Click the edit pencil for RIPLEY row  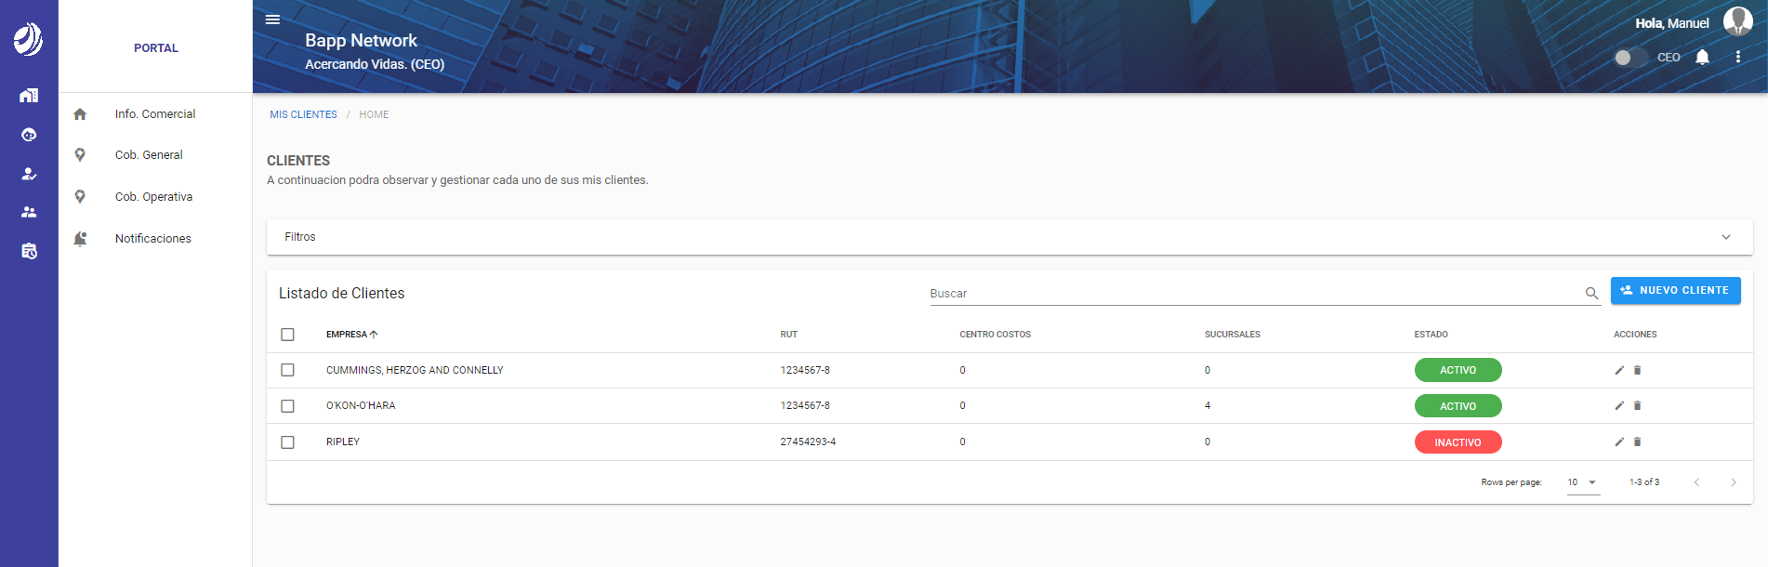coord(1619,442)
